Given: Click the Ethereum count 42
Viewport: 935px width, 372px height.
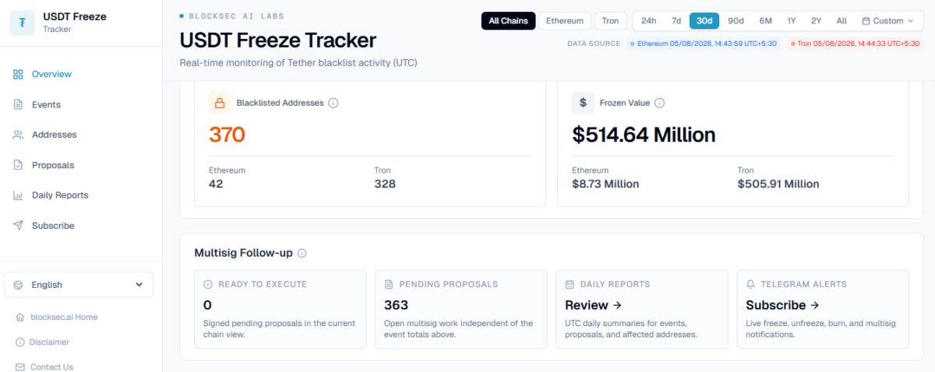Looking at the screenshot, I should tap(216, 184).
